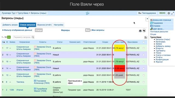This screenshot has width=175, height=98.
Task: Open Поиск in sidebar menu
Action: pyautogui.click(x=158, y=53)
